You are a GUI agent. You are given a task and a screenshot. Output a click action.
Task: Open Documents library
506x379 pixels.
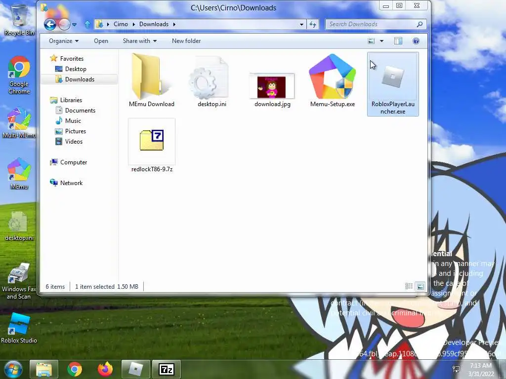coord(76,111)
